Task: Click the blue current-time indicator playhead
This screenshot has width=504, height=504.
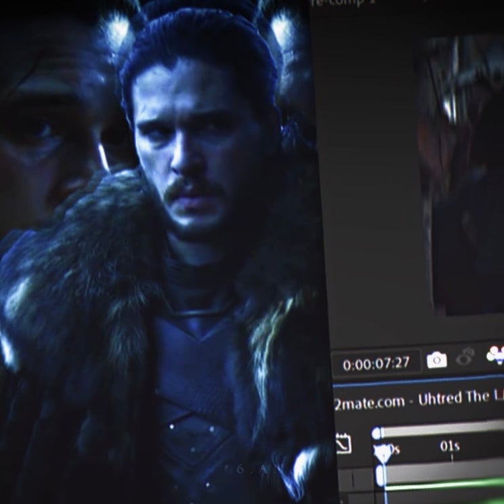Action: point(382,455)
